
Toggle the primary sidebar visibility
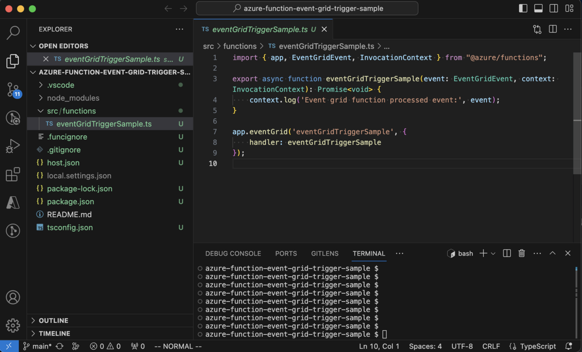click(x=523, y=8)
